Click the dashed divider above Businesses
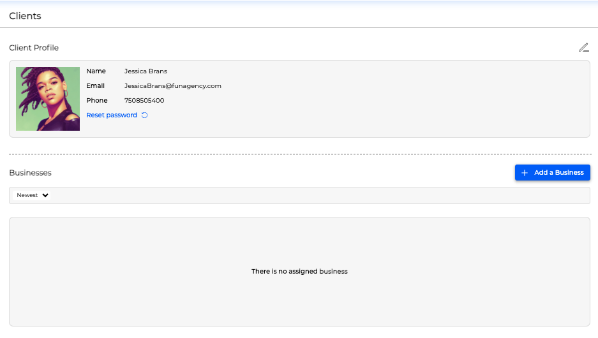 pos(299,154)
